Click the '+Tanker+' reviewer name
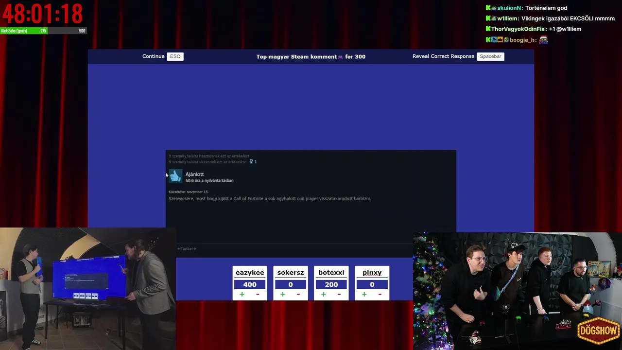This screenshot has height=350, width=622. point(187,249)
